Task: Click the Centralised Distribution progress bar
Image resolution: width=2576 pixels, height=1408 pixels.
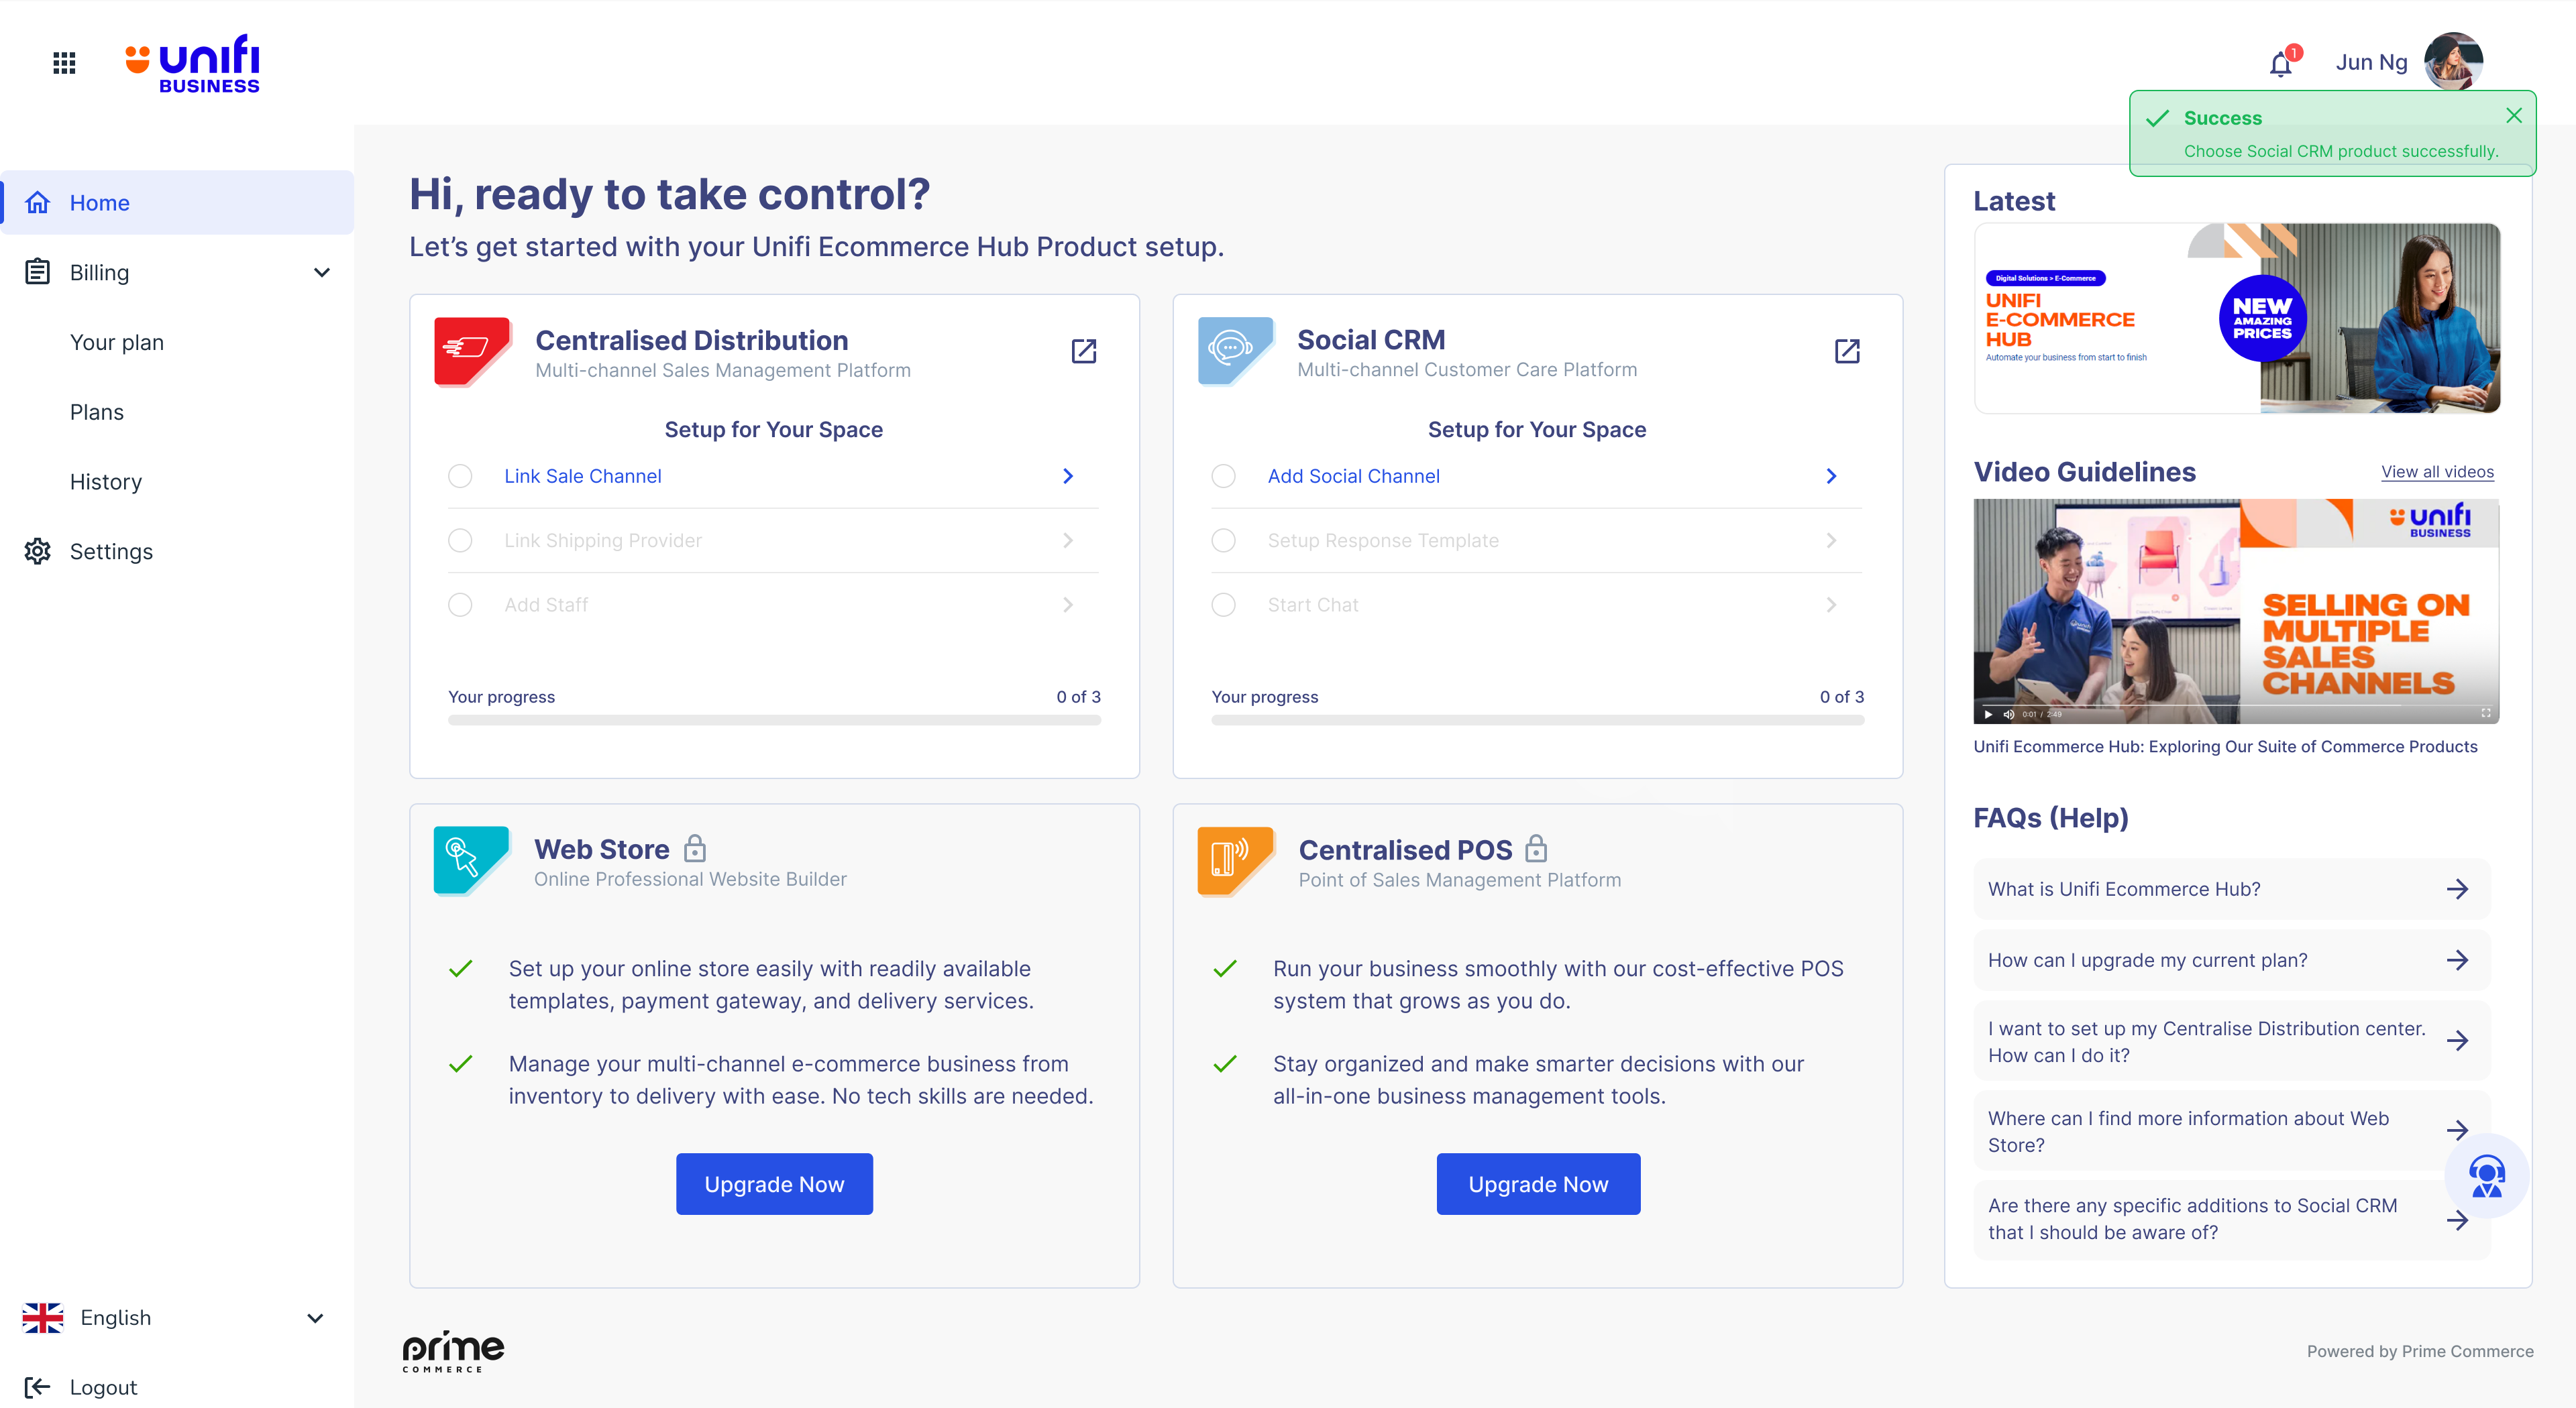Action: pyautogui.click(x=774, y=719)
